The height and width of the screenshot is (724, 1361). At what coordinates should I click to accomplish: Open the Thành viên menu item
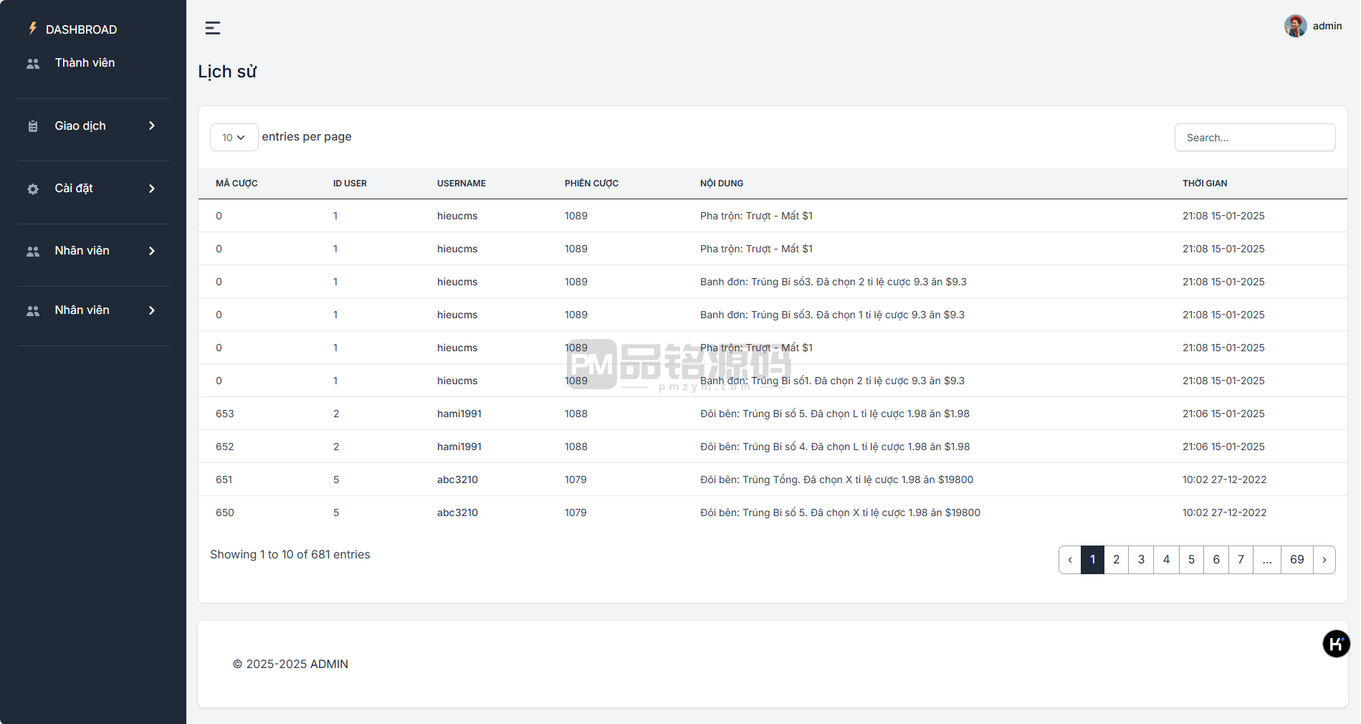(85, 63)
